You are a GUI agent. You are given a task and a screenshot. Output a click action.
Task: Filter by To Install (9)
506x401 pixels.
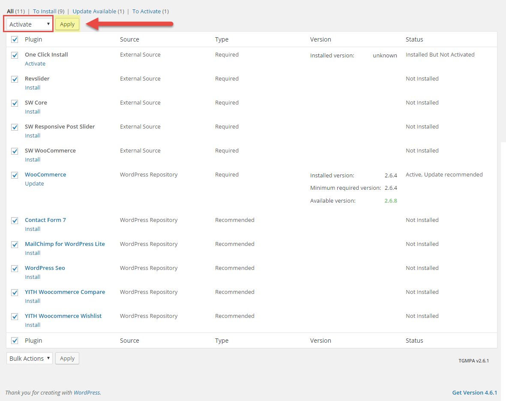point(49,11)
